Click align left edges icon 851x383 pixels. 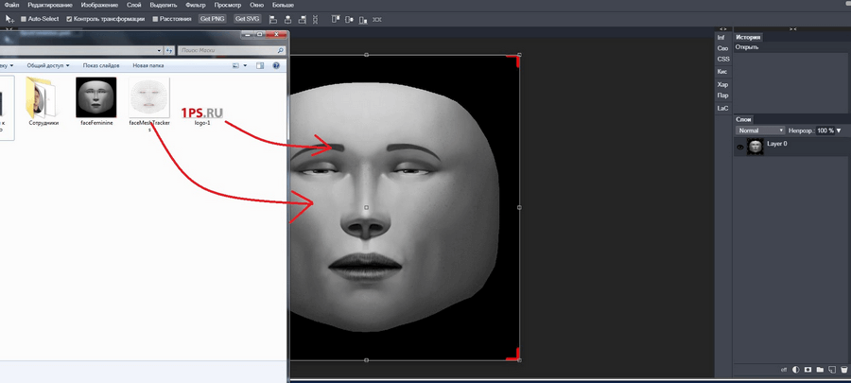pos(273,19)
